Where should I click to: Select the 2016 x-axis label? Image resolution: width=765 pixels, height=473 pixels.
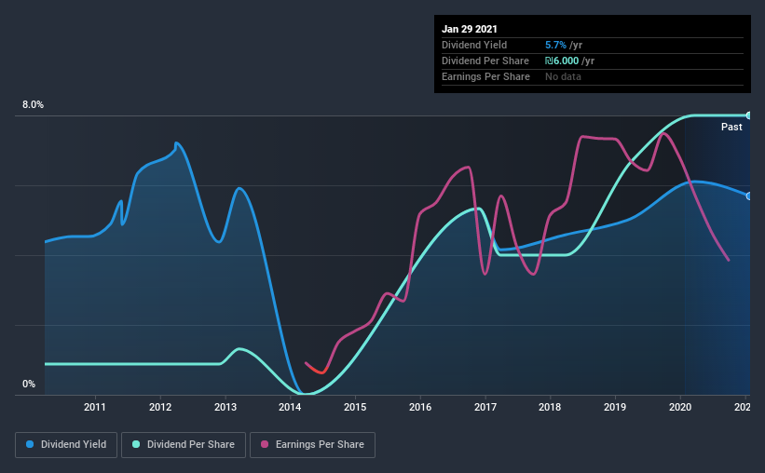point(420,407)
